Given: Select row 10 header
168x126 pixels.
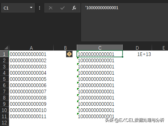Looking at the screenshot, I should point(4,110).
